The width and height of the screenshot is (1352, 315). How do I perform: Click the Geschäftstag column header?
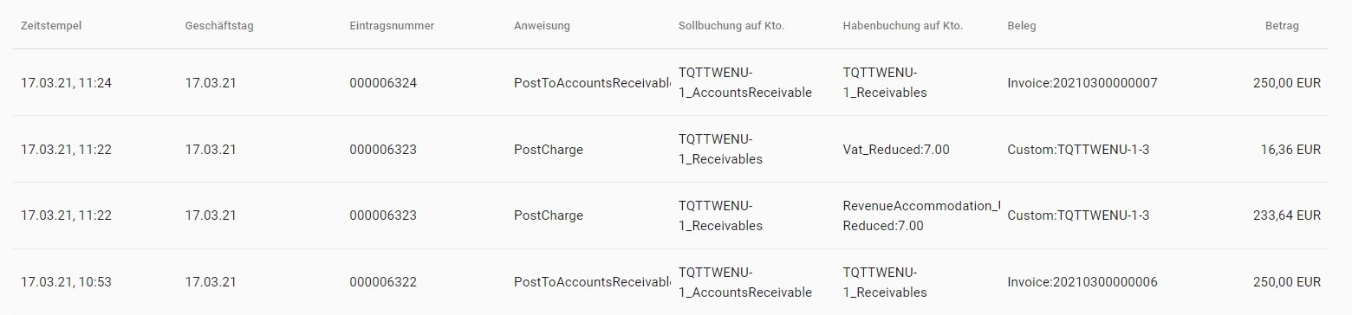219,26
